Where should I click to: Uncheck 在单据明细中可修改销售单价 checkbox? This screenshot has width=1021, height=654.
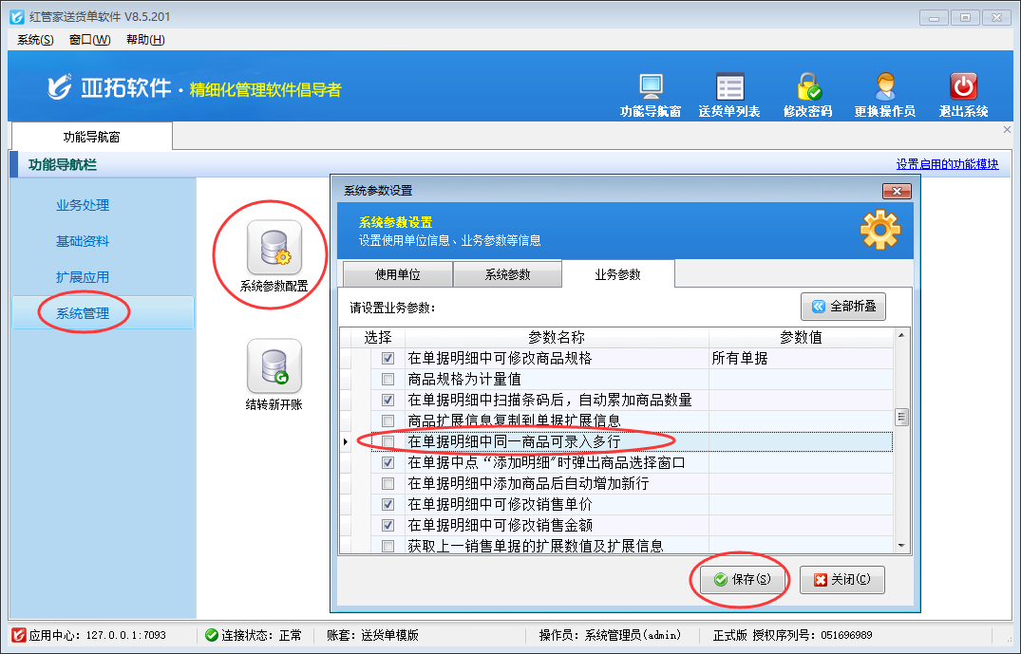click(388, 504)
